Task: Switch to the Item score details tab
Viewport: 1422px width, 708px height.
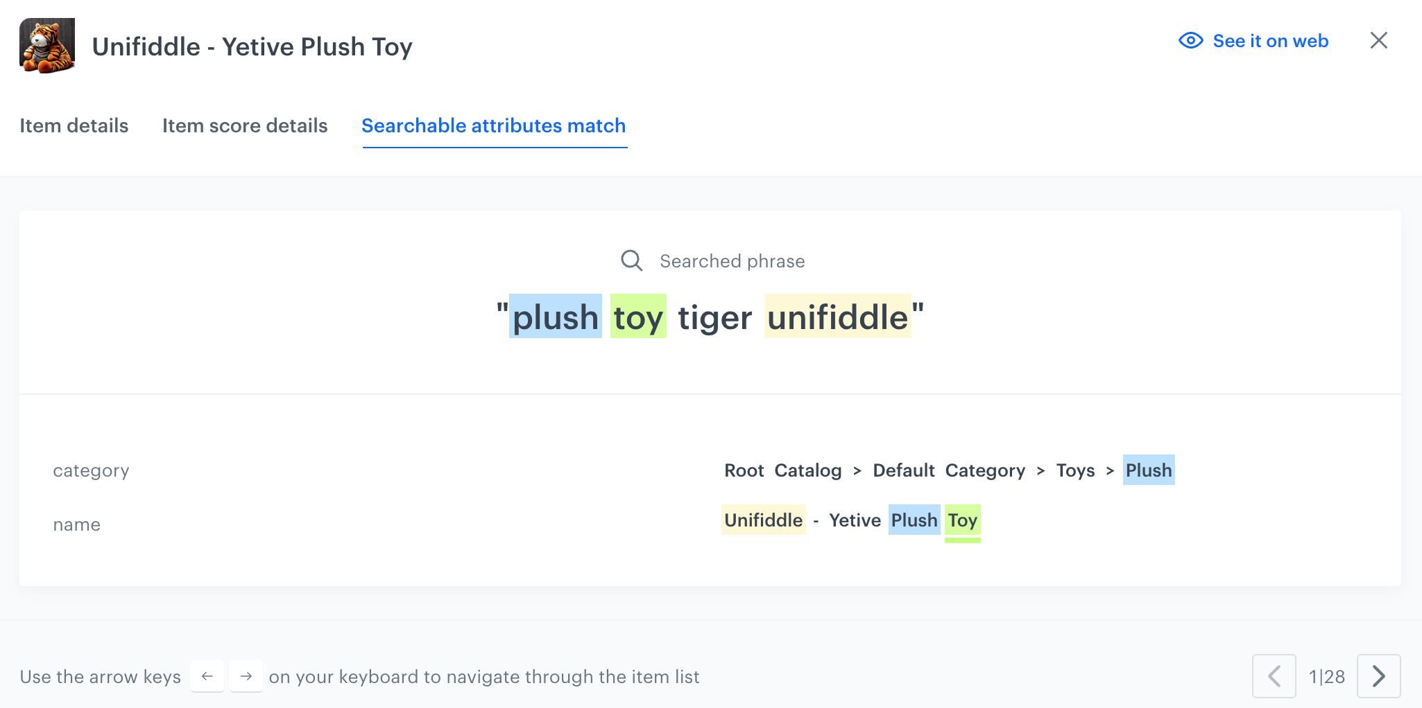Action: [x=244, y=125]
